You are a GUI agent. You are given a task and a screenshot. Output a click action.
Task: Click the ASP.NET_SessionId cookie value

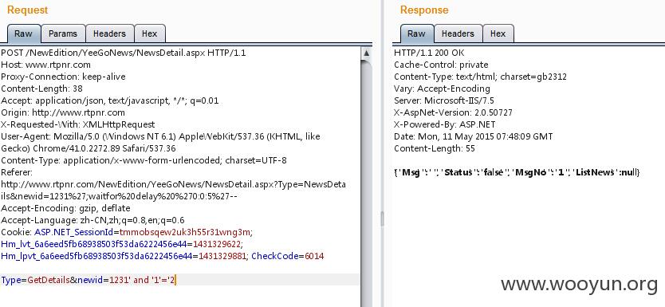(x=186, y=232)
